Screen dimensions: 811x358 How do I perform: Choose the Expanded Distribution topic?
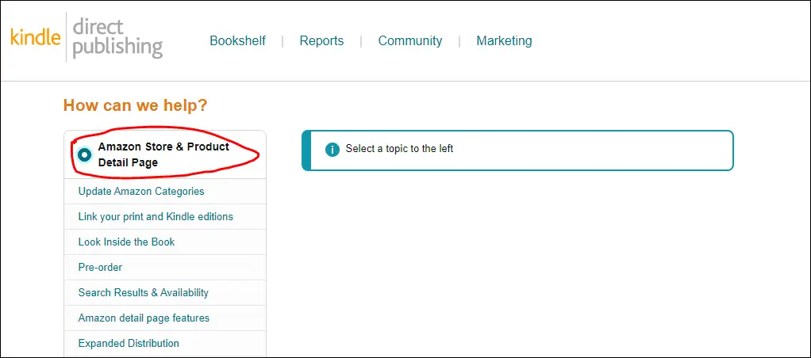pos(165,343)
